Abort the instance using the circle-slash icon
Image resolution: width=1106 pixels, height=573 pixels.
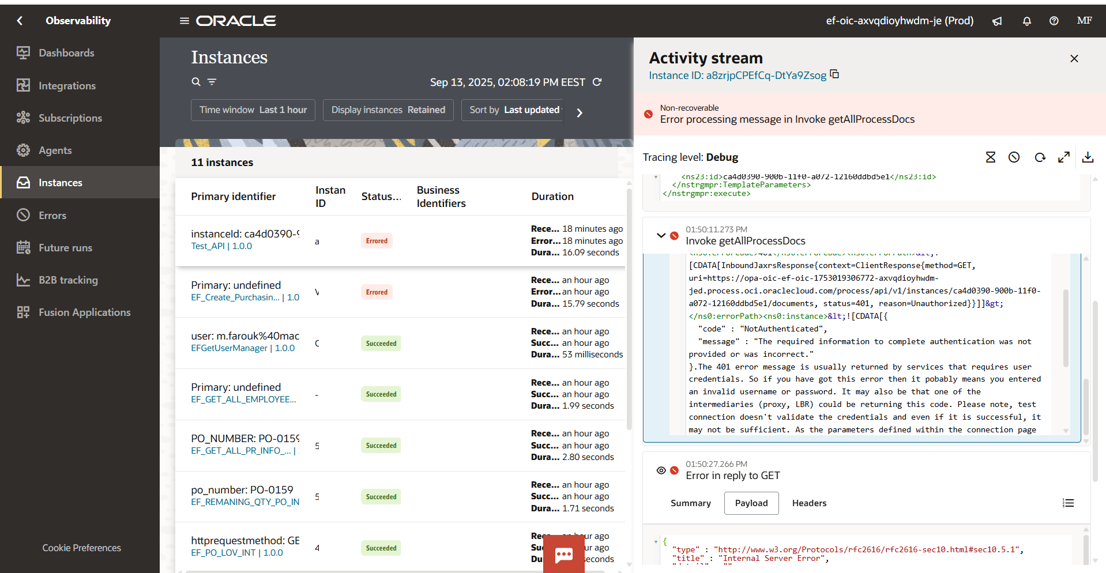coord(1014,157)
